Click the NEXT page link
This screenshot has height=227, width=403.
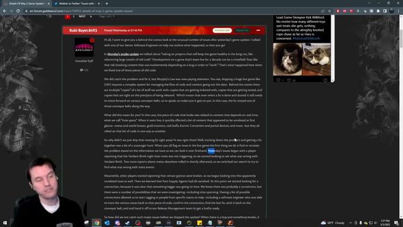click(82, 16)
